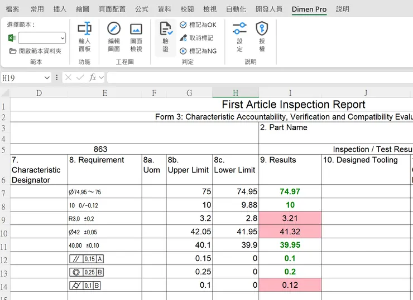Select column H header
The height and width of the screenshot is (300, 413).
click(236, 92)
